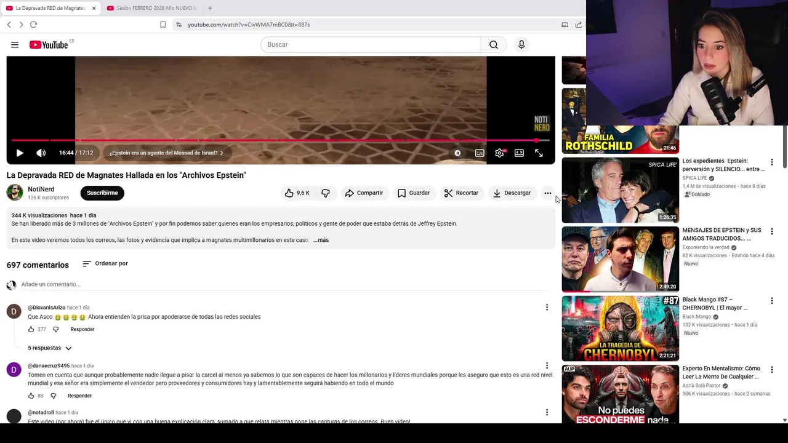Open player settings gear

coord(499,153)
